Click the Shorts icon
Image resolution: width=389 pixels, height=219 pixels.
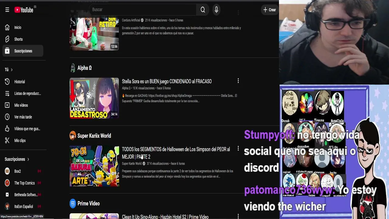tap(7, 39)
